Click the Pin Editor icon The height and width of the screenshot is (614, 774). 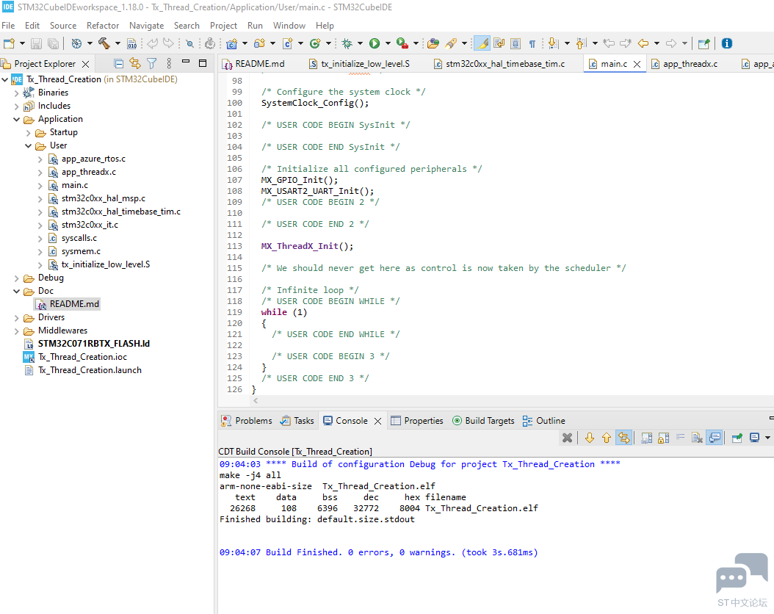tap(704, 43)
